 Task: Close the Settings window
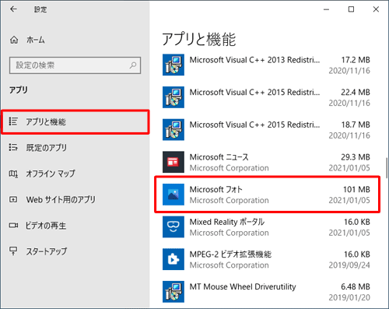(x=376, y=9)
